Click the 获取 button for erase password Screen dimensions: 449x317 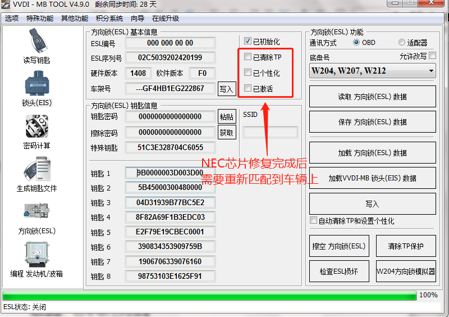tap(227, 132)
